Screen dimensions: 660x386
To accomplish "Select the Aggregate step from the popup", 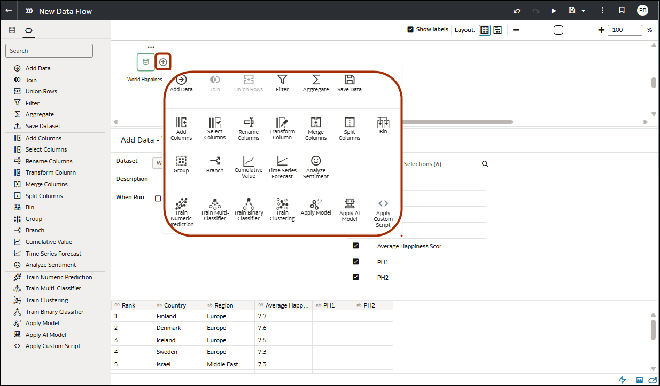I will (x=316, y=83).
